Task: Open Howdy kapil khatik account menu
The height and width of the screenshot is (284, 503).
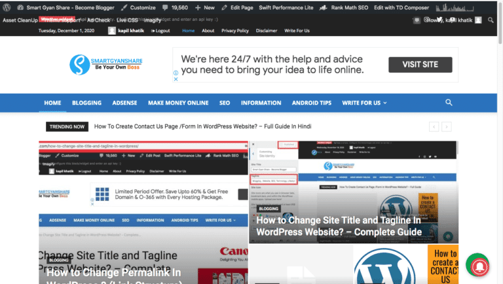Action: click(x=453, y=20)
